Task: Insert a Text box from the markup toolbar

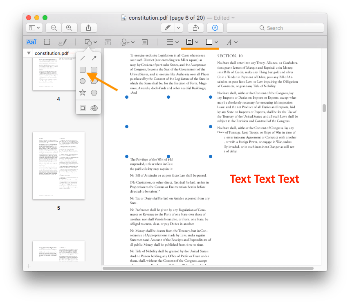Action: click(108, 42)
